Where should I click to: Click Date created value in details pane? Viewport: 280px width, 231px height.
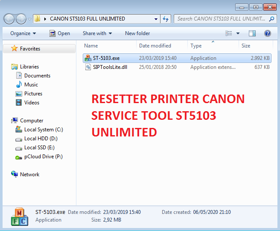[212, 212]
